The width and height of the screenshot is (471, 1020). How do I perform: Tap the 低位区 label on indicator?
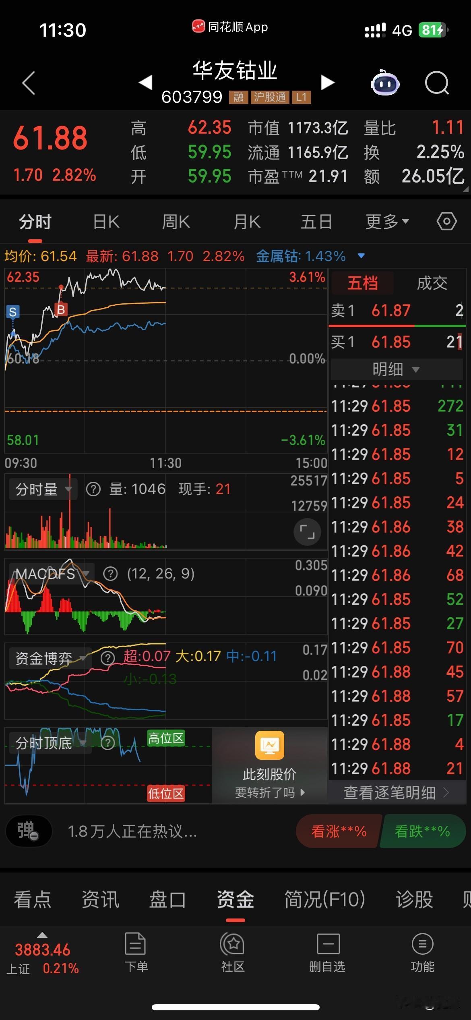coord(165,793)
